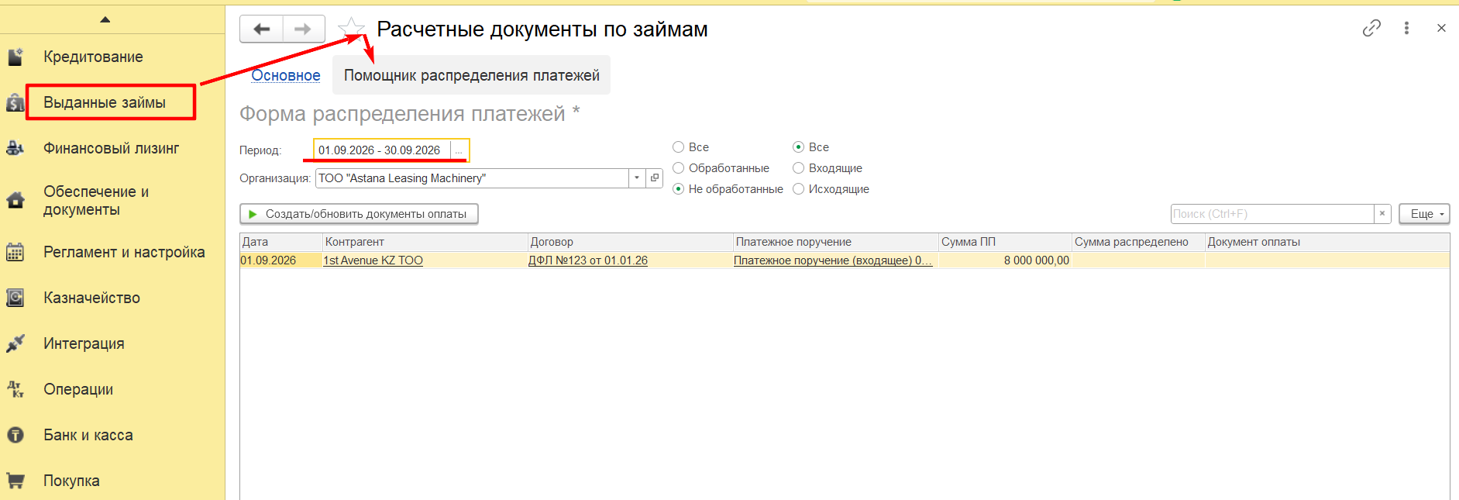Expand the Организация dropdown arrow

(637, 178)
